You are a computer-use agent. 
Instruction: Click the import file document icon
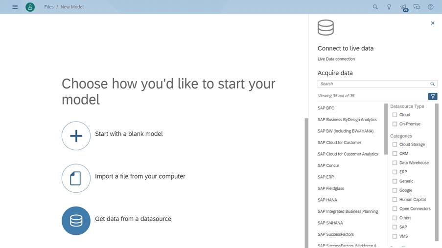[76, 178]
